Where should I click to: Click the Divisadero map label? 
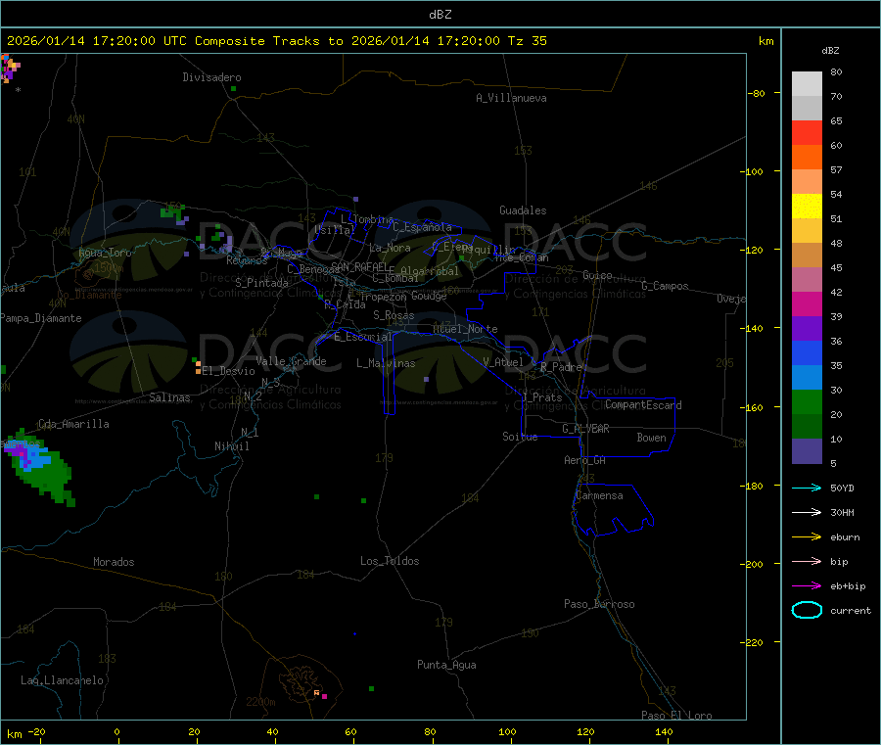coord(211,77)
